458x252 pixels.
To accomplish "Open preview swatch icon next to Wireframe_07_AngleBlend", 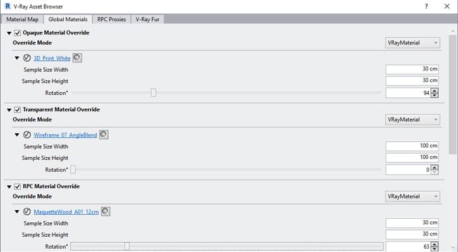I will point(104,135).
